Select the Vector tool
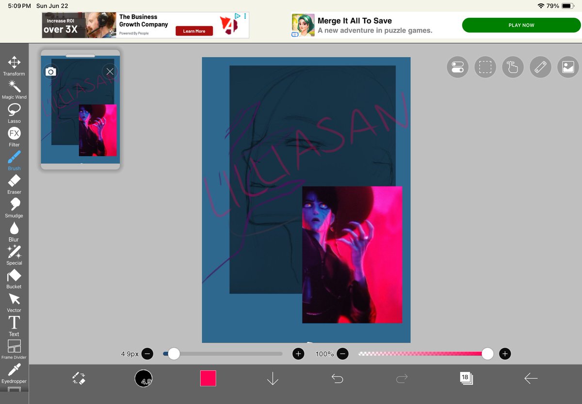The height and width of the screenshot is (404, 582). 14,303
